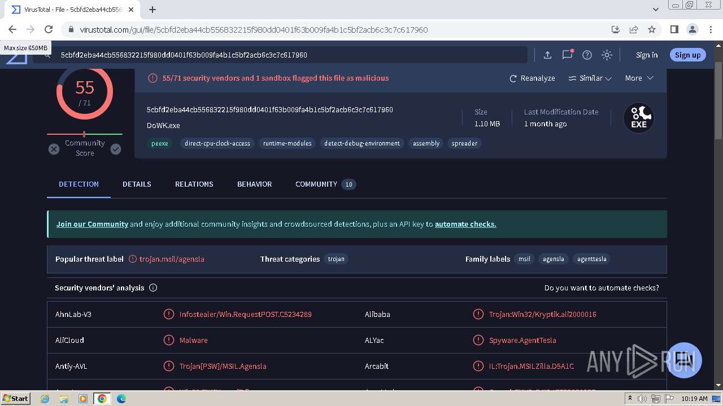
Task: Open a new browser tab
Action: click(x=153, y=10)
